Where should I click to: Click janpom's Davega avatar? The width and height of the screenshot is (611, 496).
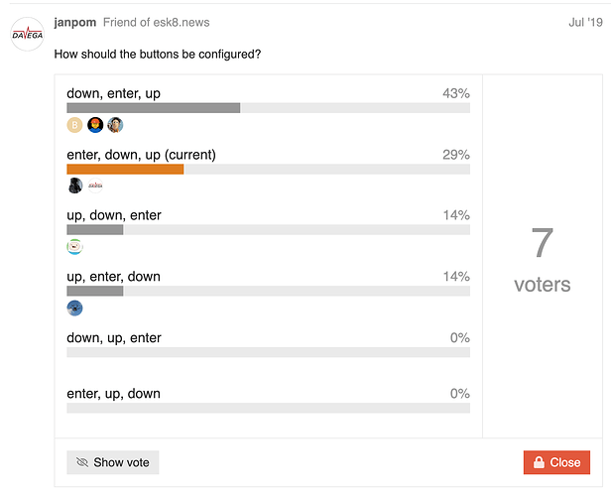27,36
